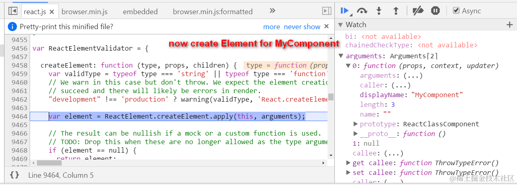Collapse the arguments watch entry
The height and width of the screenshot is (185, 517).
pyautogui.click(x=341, y=56)
